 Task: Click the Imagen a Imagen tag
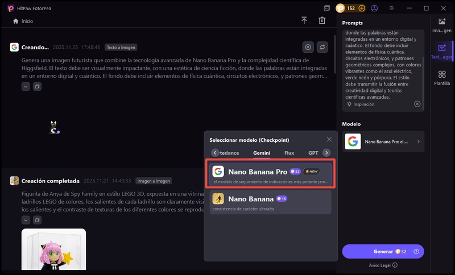[x=154, y=181]
